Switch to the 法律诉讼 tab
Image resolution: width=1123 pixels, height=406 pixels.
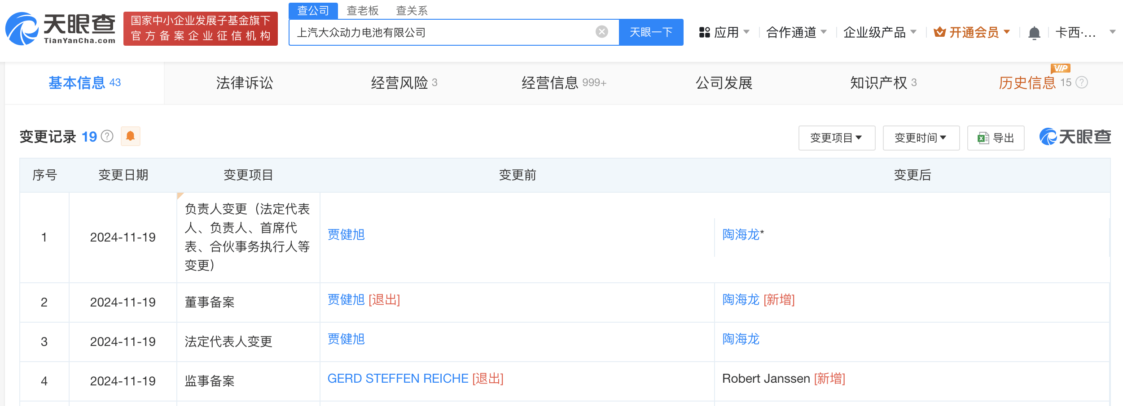(245, 83)
